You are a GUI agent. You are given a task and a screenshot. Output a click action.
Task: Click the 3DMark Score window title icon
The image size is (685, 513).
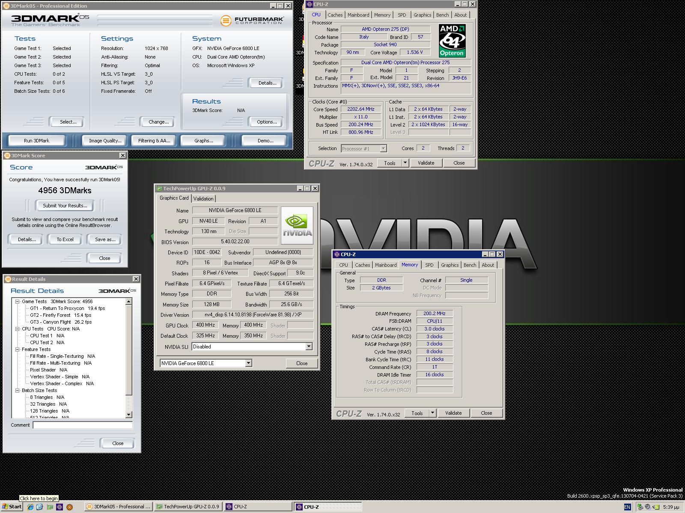tap(7, 156)
